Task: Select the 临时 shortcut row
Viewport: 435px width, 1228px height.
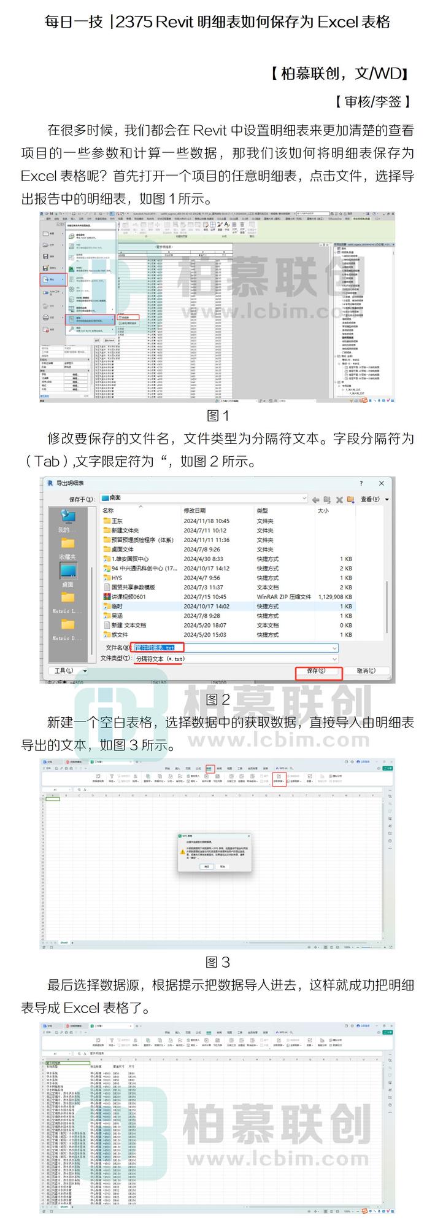Action: pos(228,606)
